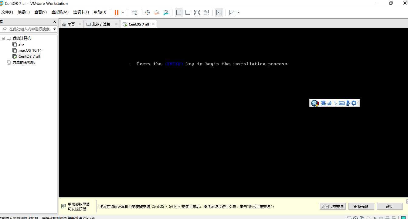Toggle the 英 language mode on IME bar
The width and height of the screenshot is (408, 219).
pos(323,103)
